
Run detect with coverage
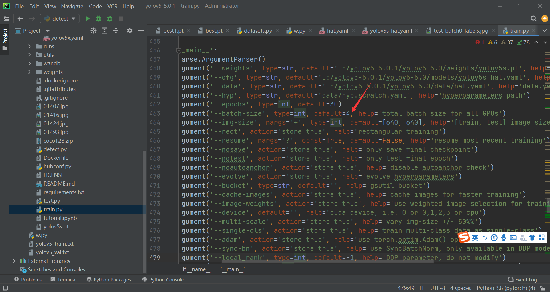(110, 19)
